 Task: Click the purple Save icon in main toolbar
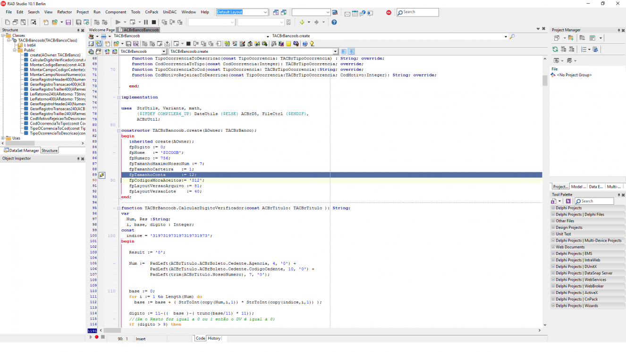[68, 22]
